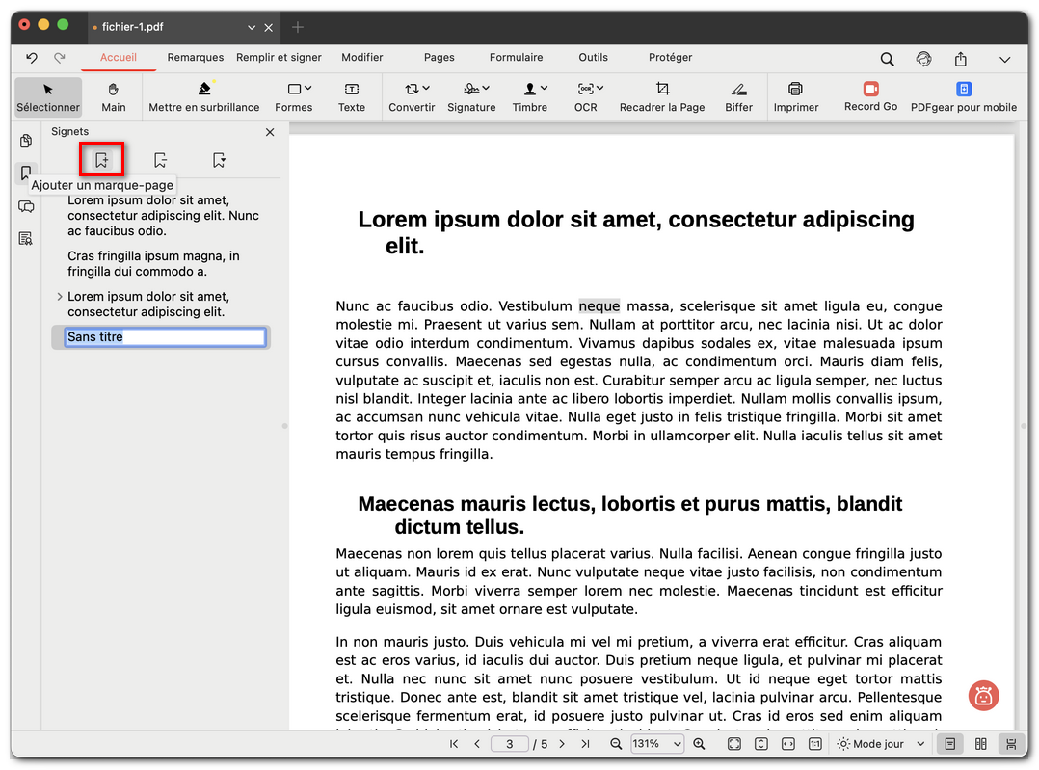The image size is (1039, 770).
Task: Open the OCR tool
Action: point(585,96)
